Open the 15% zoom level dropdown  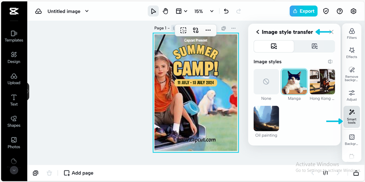(204, 11)
